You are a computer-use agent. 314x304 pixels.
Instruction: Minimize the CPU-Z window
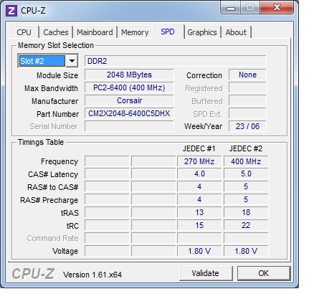click(230, 7)
